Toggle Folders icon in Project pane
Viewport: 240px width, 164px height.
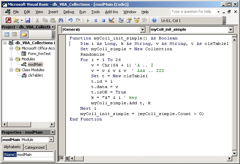pyautogui.click(x=24, y=34)
